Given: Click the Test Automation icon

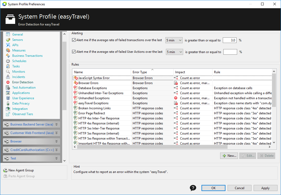Looking at the screenshot, I should click(x=8, y=88).
